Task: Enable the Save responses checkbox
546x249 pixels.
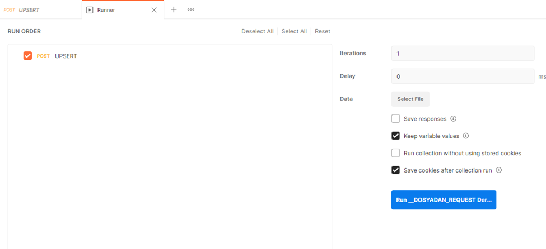Action: coord(395,119)
